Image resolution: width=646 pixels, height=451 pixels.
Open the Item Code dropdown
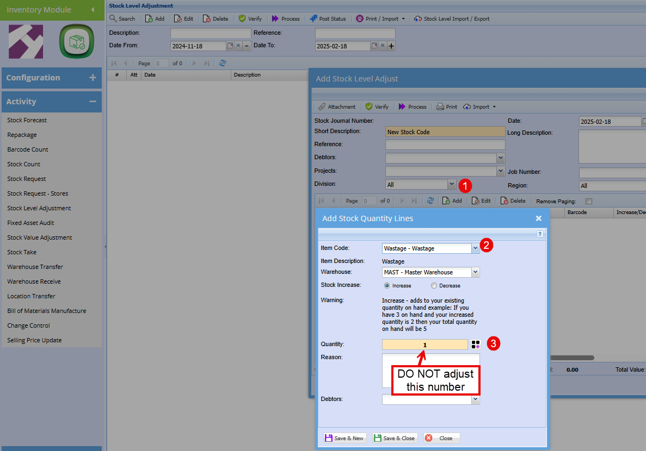coord(475,248)
